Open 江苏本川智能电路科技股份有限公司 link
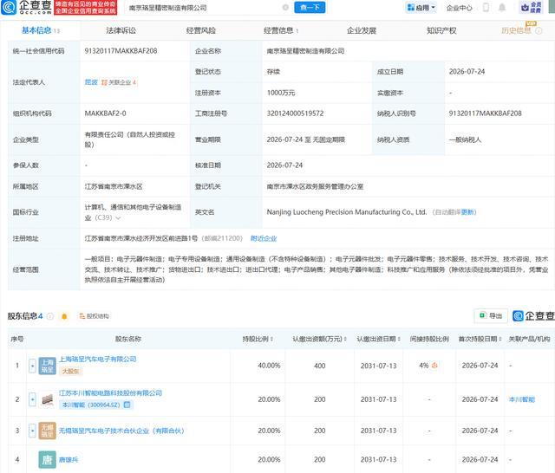Screen dimensions: 555x473 click(x=110, y=393)
